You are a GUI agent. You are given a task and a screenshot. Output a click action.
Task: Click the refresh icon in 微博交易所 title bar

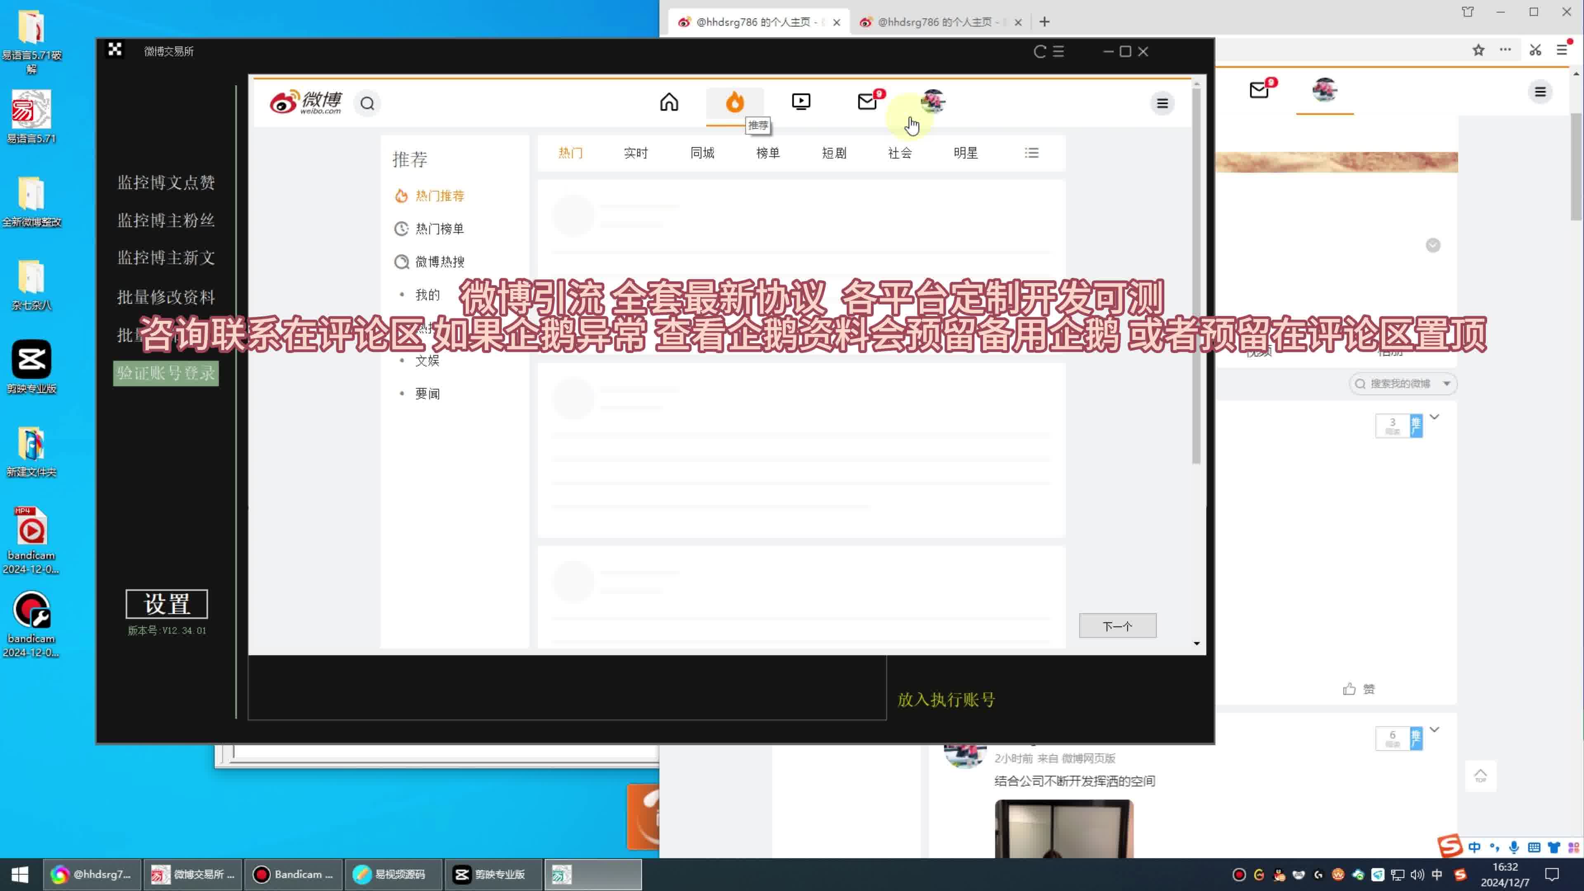click(1040, 52)
